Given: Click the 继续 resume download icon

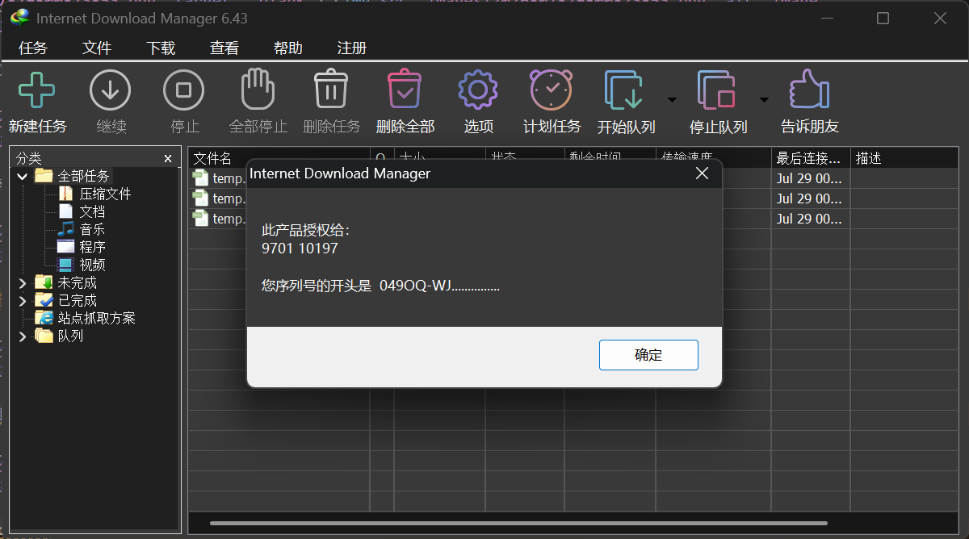Looking at the screenshot, I should click(x=111, y=90).
